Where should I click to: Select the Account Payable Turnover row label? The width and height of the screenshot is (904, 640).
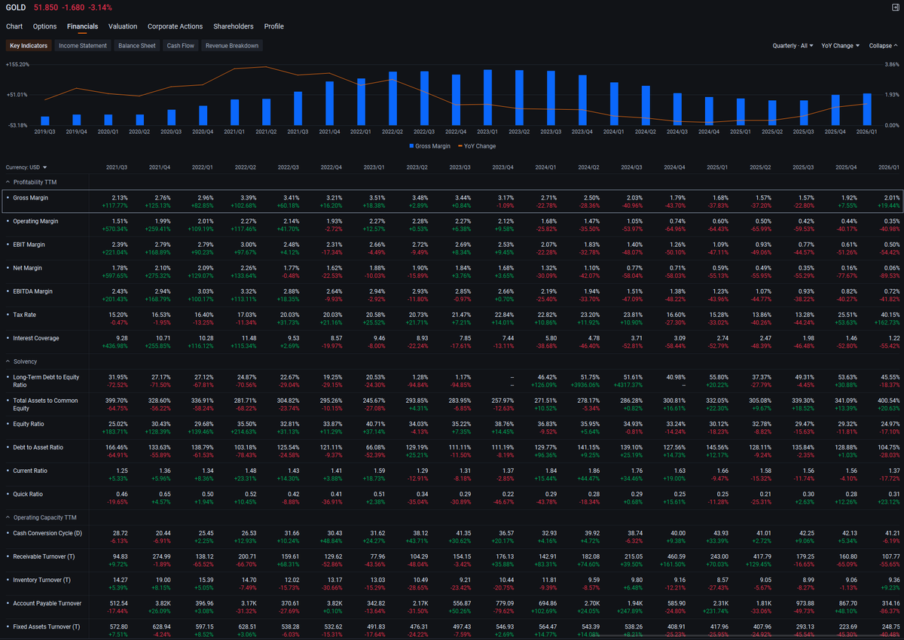coord(47,603)
